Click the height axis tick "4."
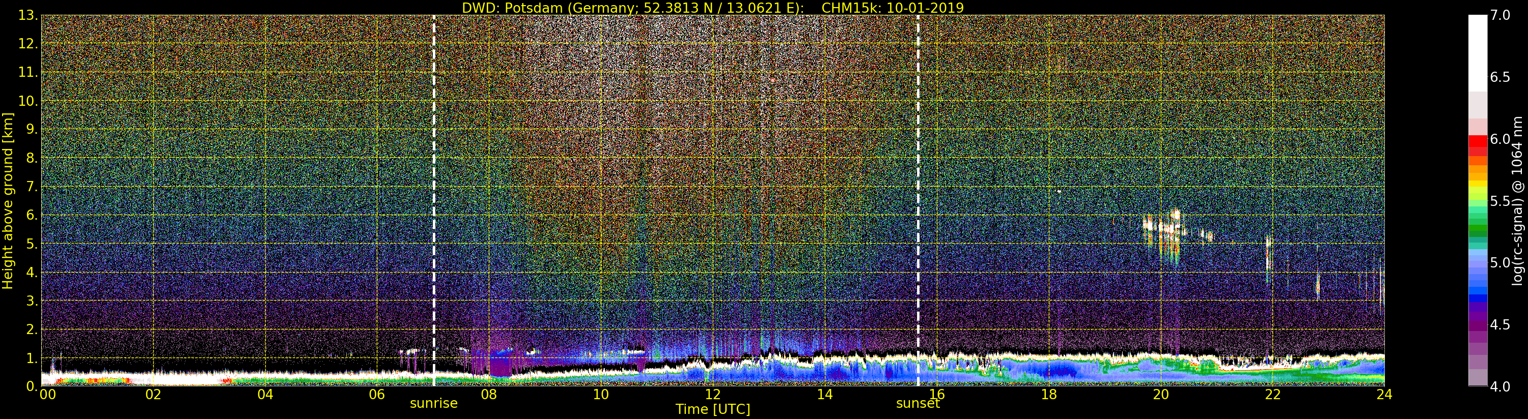Viewport: 1528px width, 419px height. (x=32, y=272)
